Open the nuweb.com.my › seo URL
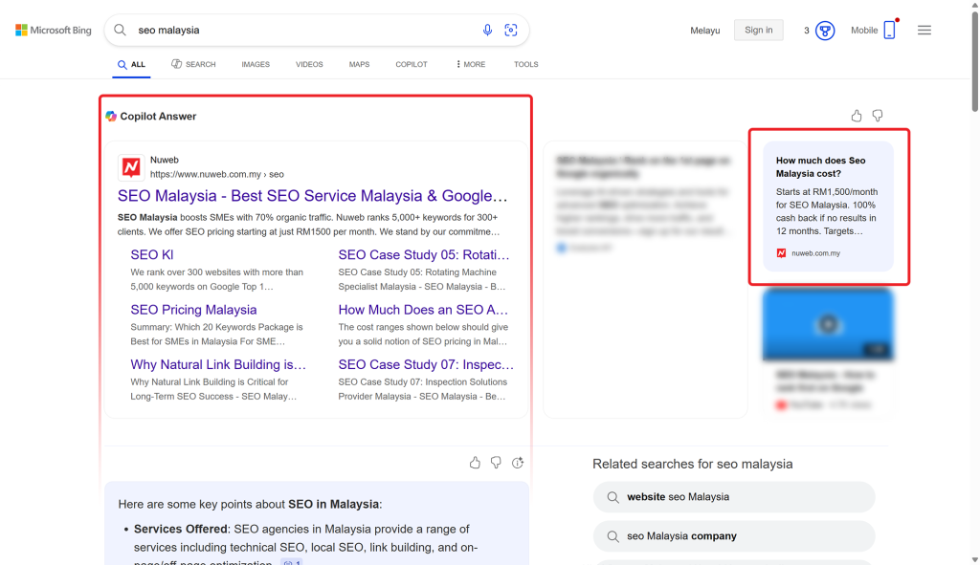Image resolution: width=980 pixels, height=565 pixels. click(217, 174)
